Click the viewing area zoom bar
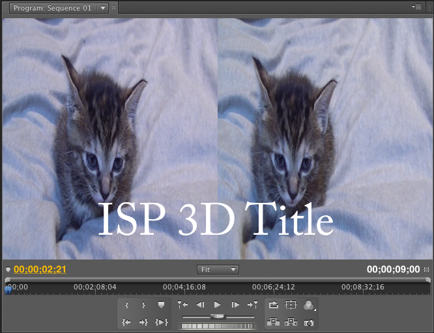The height and width of the screenshot is (333, 434). tap(218, 280)
